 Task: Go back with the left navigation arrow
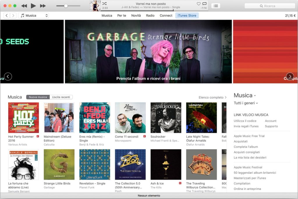7,16
